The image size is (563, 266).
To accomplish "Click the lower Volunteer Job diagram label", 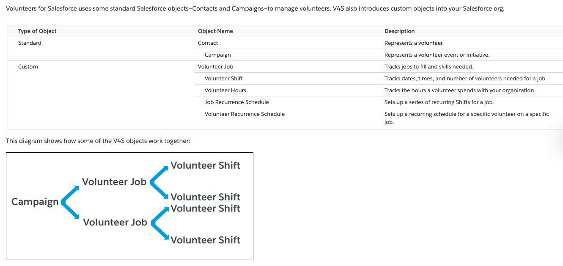I will pyautogui.click(x=115, y=222).
